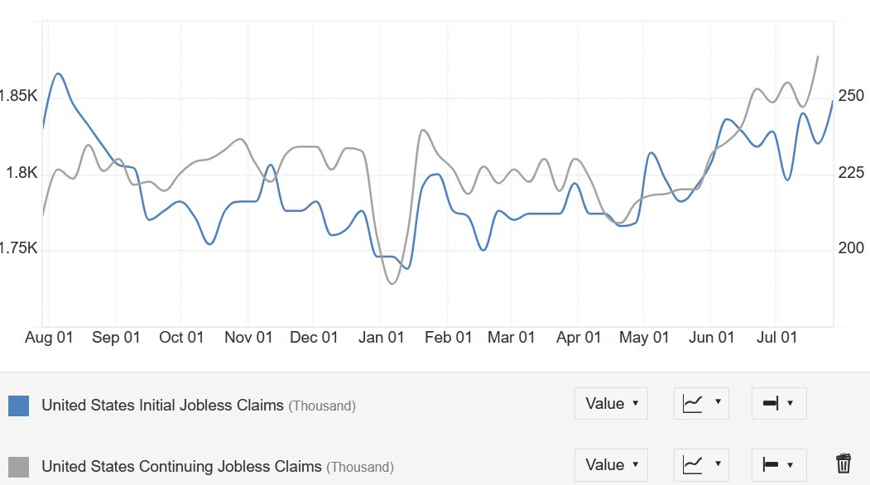This screenshot has height=485, width=870.
Task: Open Value dropdown for Initial Jobless Claims
Action: (x=611, y=403)
